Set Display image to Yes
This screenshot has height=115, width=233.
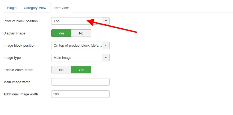pyautogui.click(x=61, y=33)
